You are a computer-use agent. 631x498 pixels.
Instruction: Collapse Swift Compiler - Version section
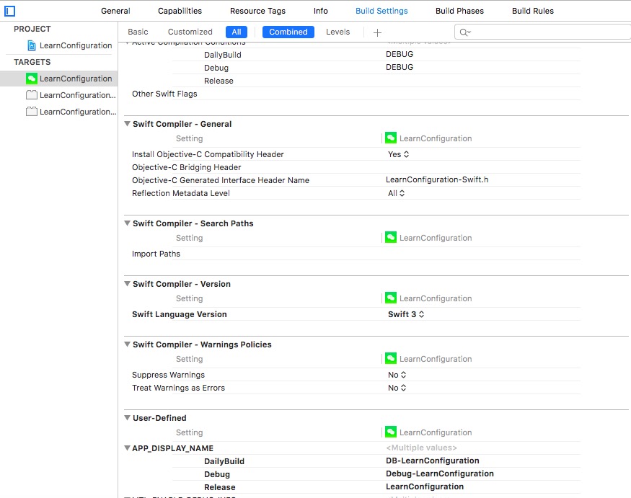(127, 284)
